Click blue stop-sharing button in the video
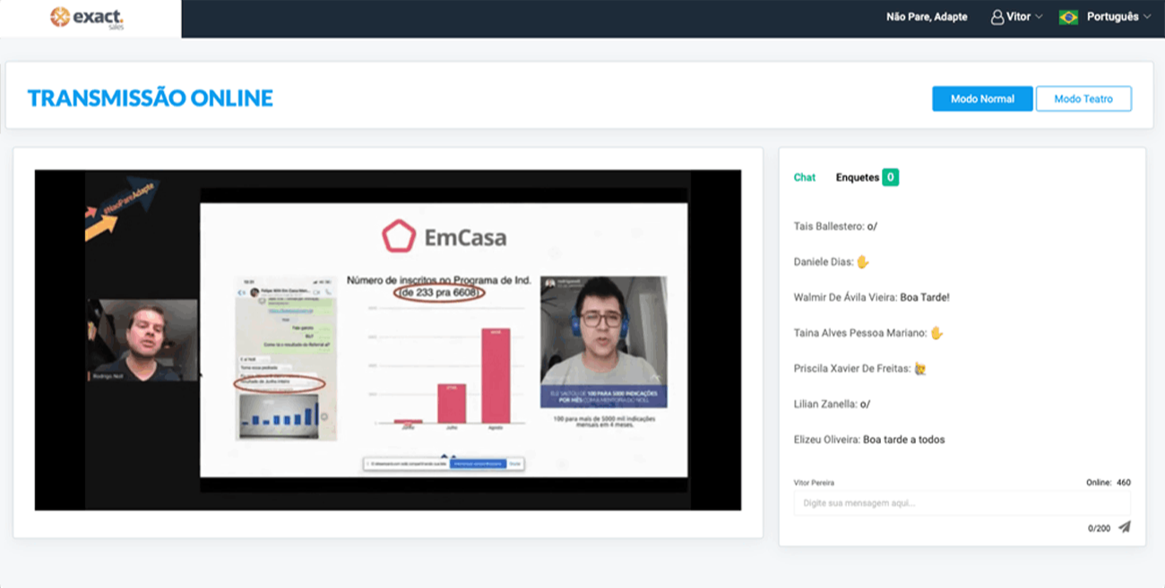 tap(479, 464)
